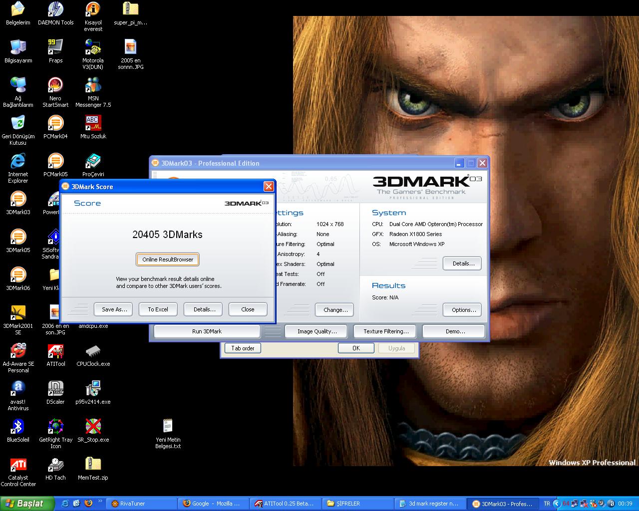The width and height of the screenshot is (639, 511).
Task: Launch the 3DMark05 desktop shortcut
Action: pos(18,241)
